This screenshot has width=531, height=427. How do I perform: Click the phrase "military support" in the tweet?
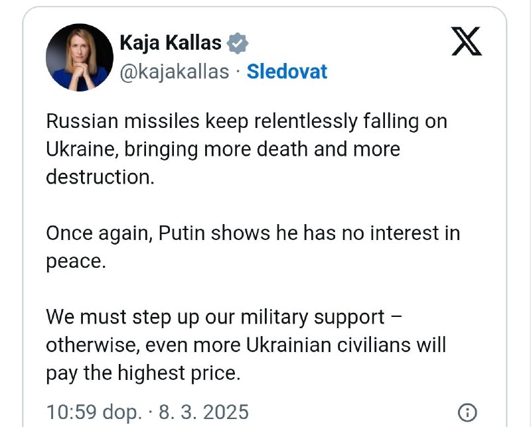pos(315,316)
